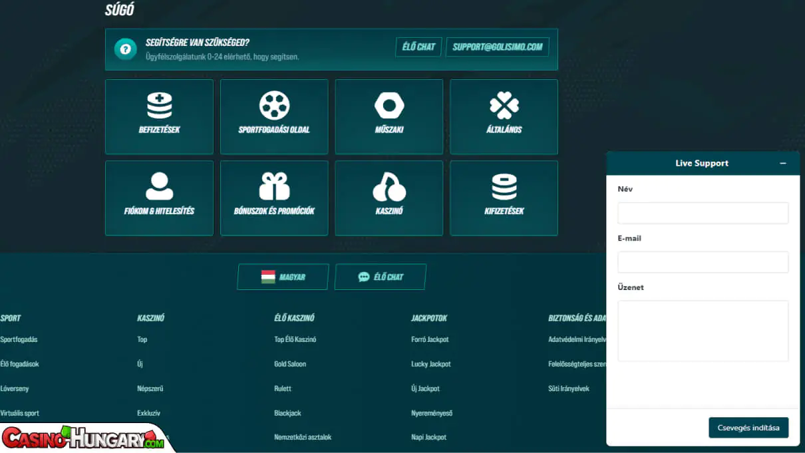Viewport: 805px width, 453px height.
Task: Click into the E-mail input field
Action: coord(703,262)
